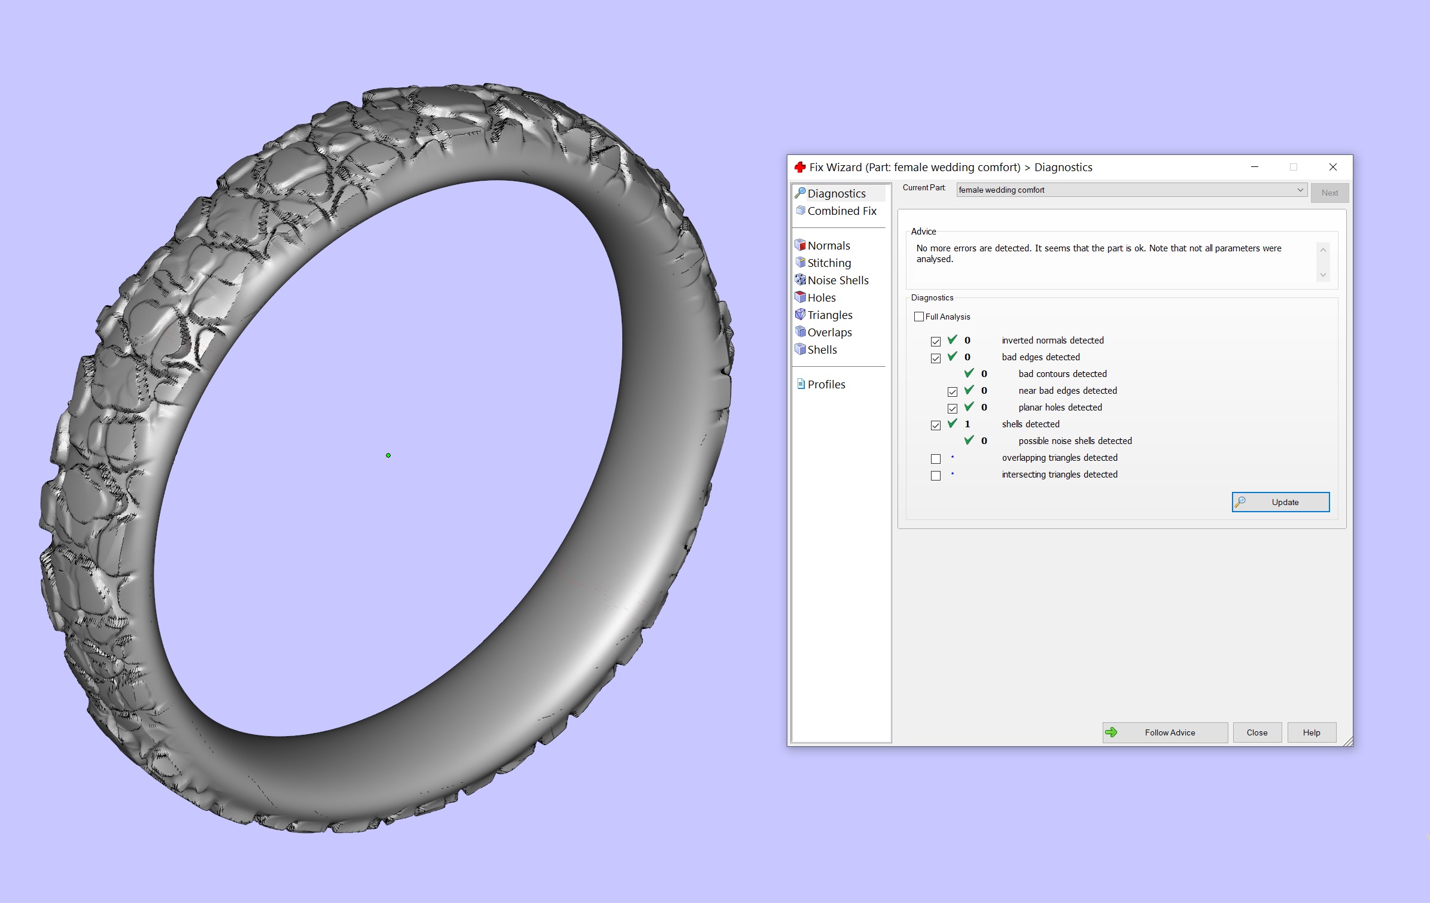This screenshot has width=1430, height=903.
Task: Select the Triangles icon in sidebar
Action: click(801, 315)
